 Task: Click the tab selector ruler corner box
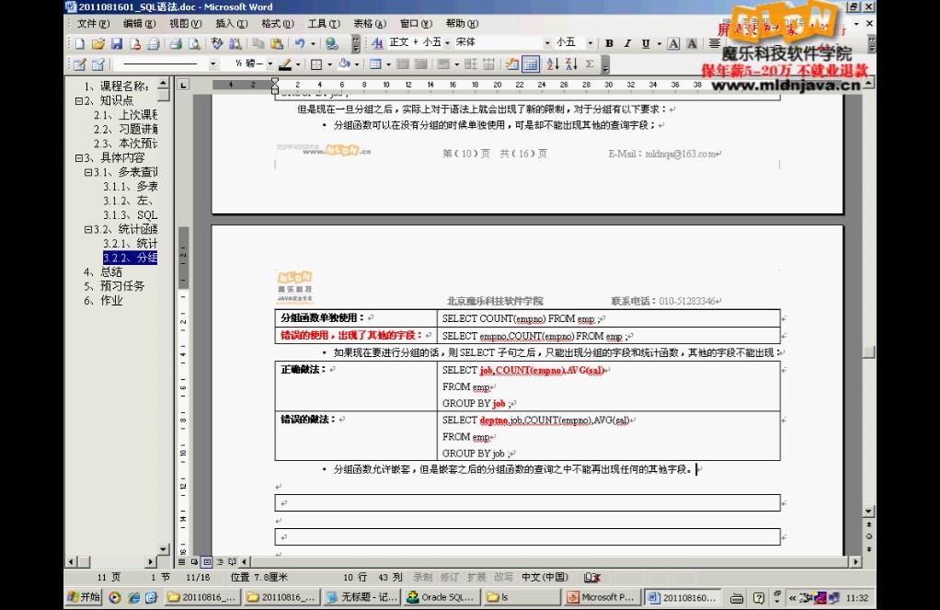tap(183, 85)
